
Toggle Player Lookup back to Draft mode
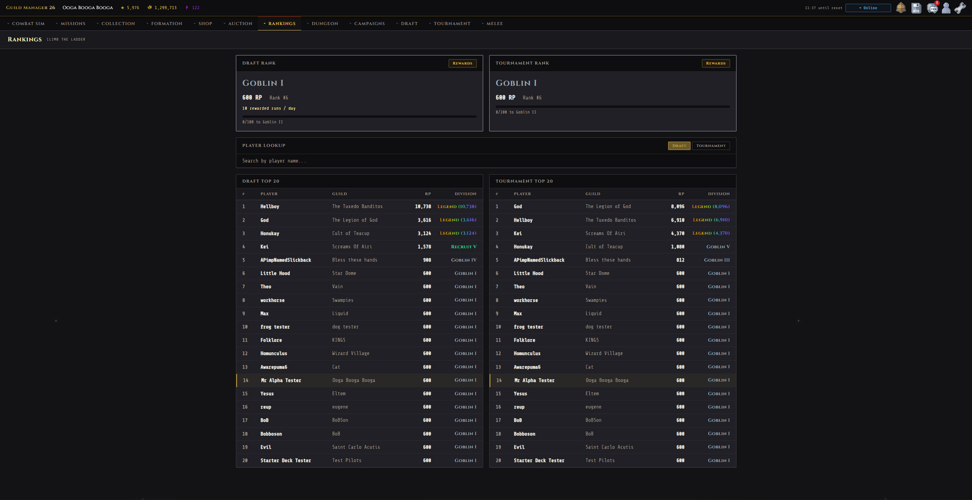679,146
